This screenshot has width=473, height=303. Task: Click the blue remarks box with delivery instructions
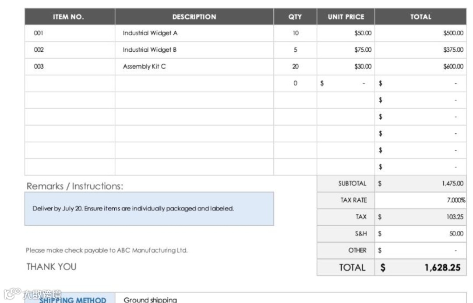(x=149, y=209)
